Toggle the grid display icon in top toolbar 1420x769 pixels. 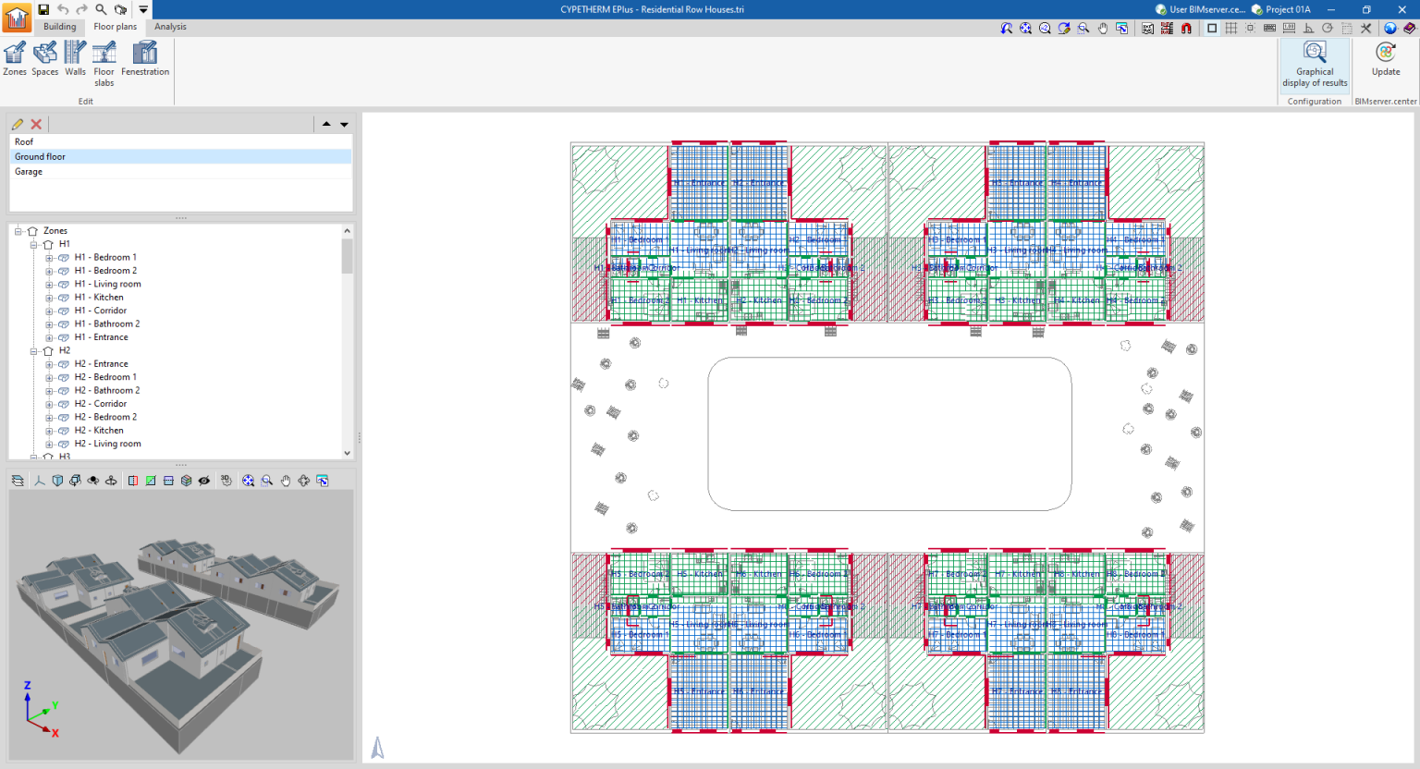1230,29
